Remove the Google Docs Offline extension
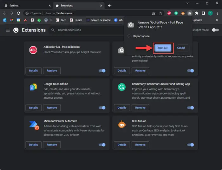The height and width of the screenshot is (170, 222). (52, 108)
